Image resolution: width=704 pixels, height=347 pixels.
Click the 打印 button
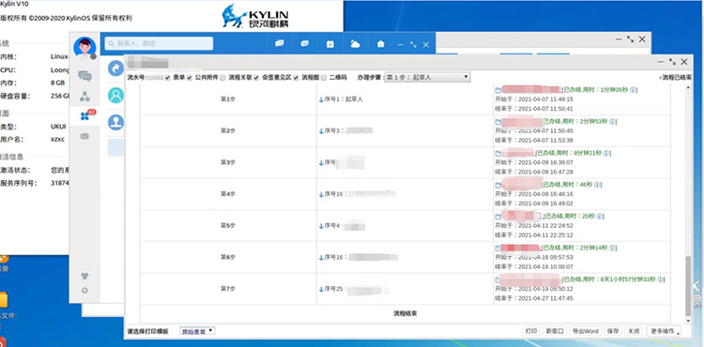pos(531,331)
